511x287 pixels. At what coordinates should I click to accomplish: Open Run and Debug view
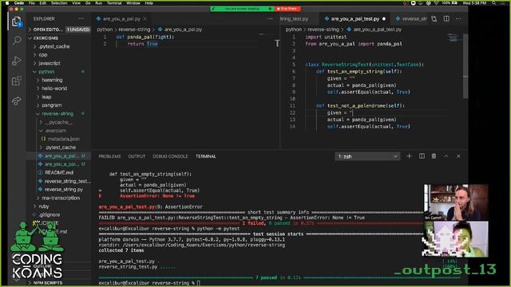(17, 61)
